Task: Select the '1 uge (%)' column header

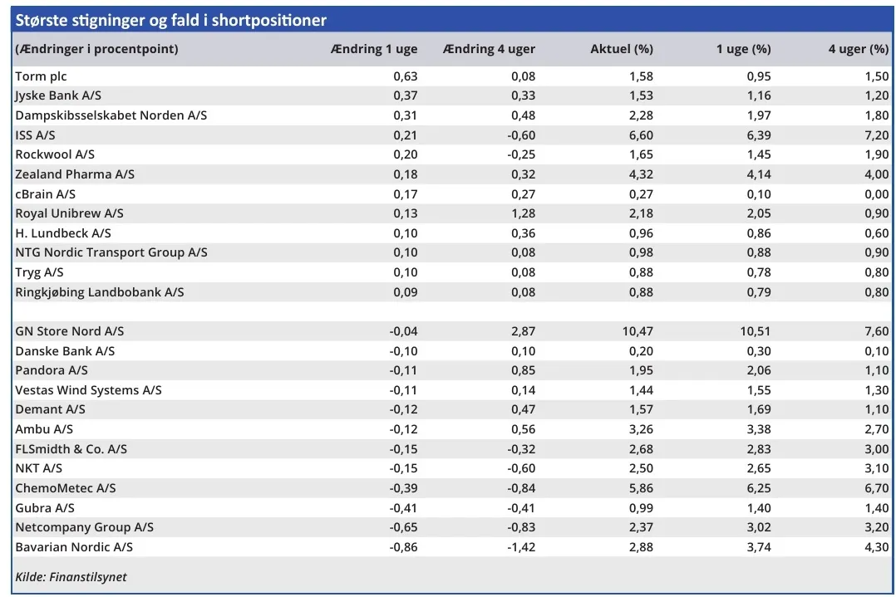Action: pyautogui.click(x=743, y=49)
